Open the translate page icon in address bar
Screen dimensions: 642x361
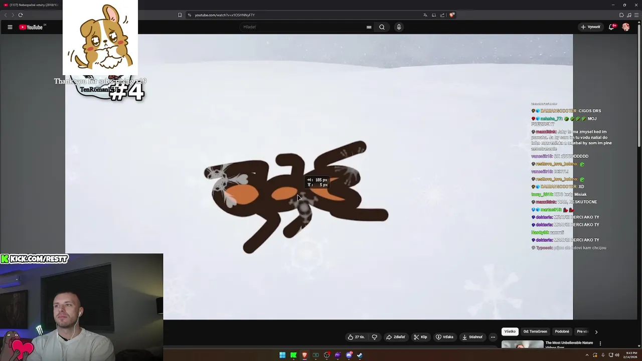(x=425, y=15)
